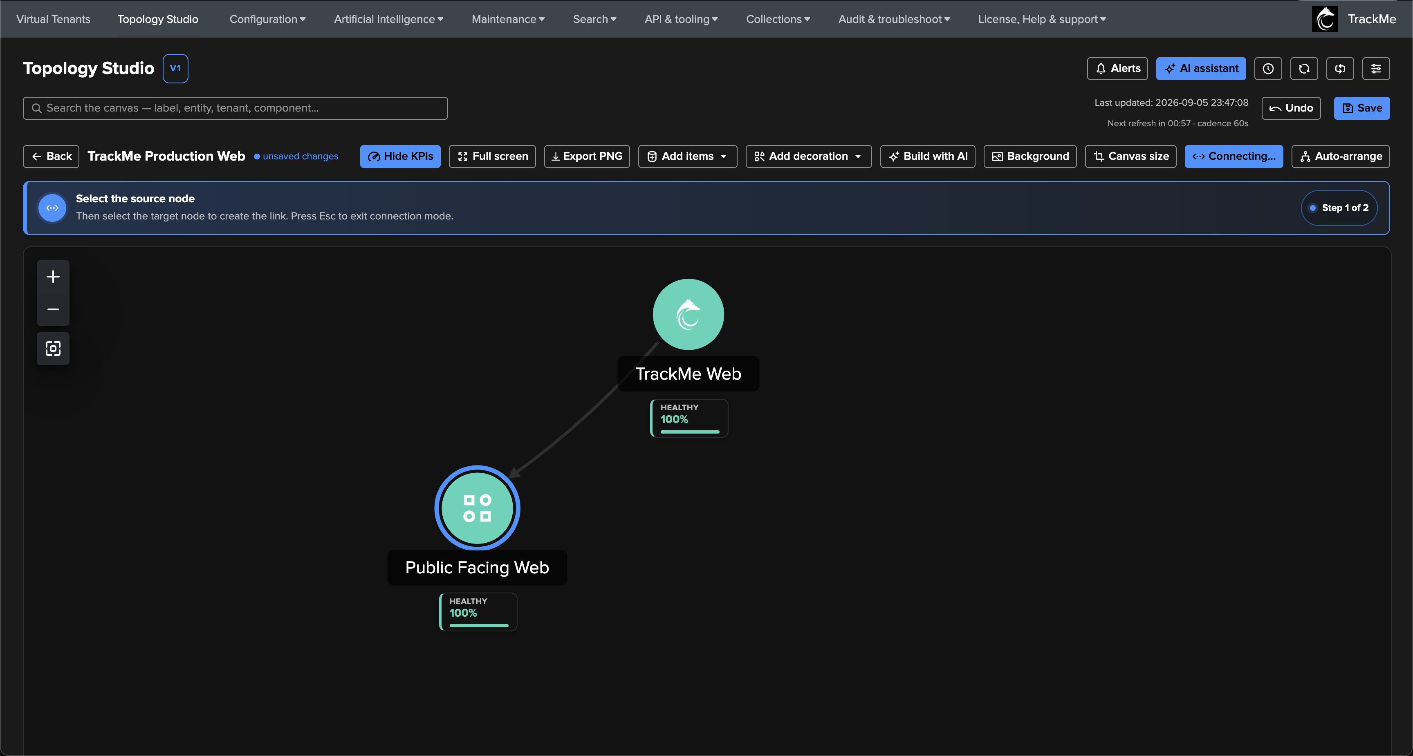Open the Audit & troubleshoot dropdown

pyautogui.click(x=894, y=19)
